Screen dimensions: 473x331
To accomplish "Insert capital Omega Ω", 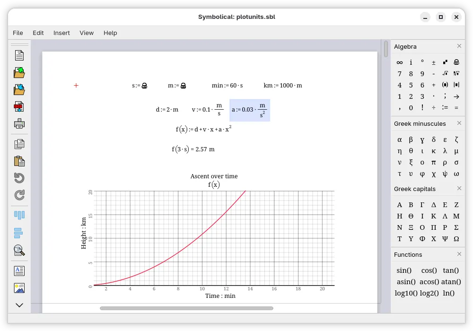I will pyautogui.click(x=456, y=239).
